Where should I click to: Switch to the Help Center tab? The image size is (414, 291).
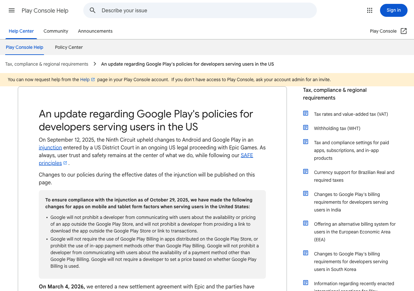(21, 31)
